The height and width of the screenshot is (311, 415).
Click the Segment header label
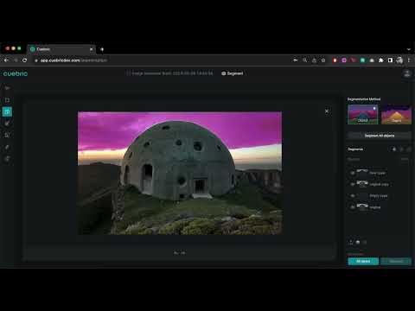tap(233, 73)
